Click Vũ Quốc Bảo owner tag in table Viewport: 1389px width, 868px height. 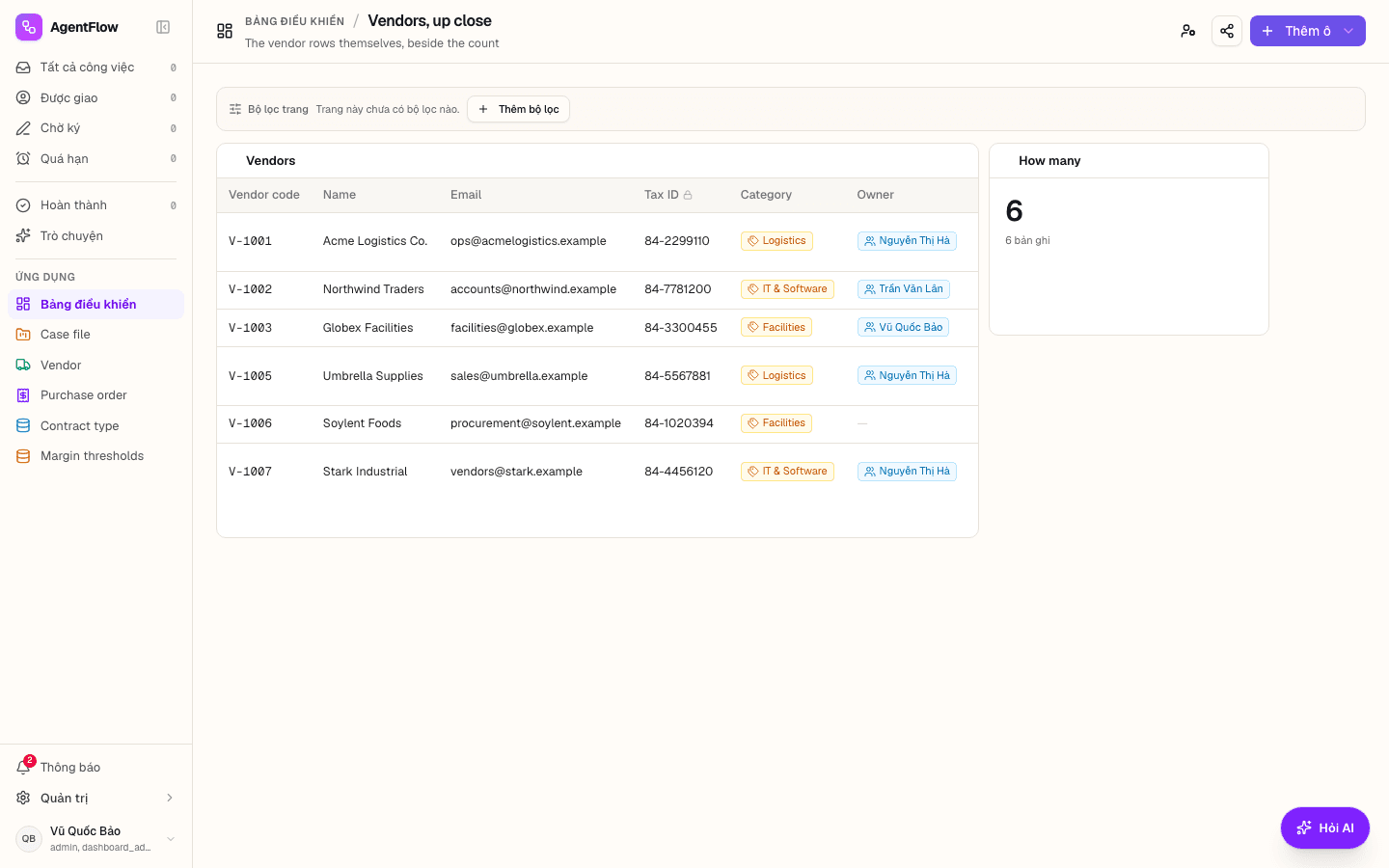(x=903, y=327)
